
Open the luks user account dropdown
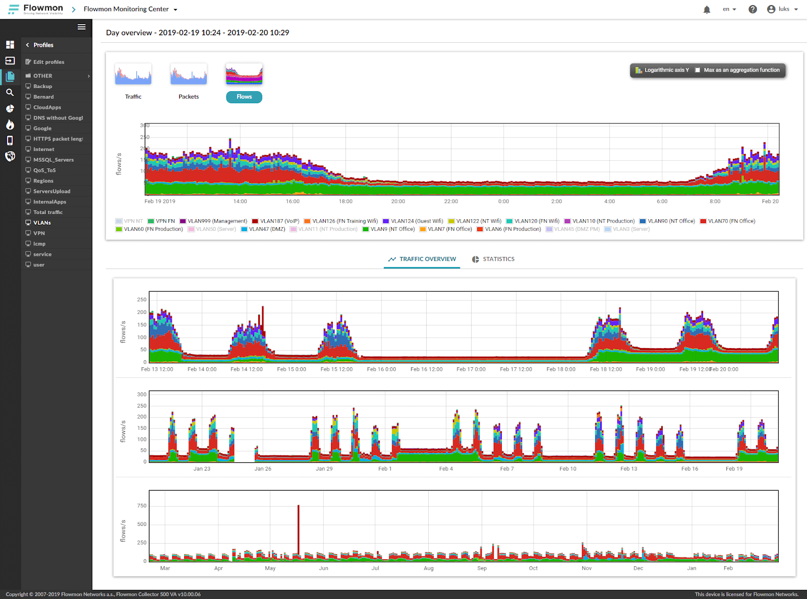tap(783, 10)
